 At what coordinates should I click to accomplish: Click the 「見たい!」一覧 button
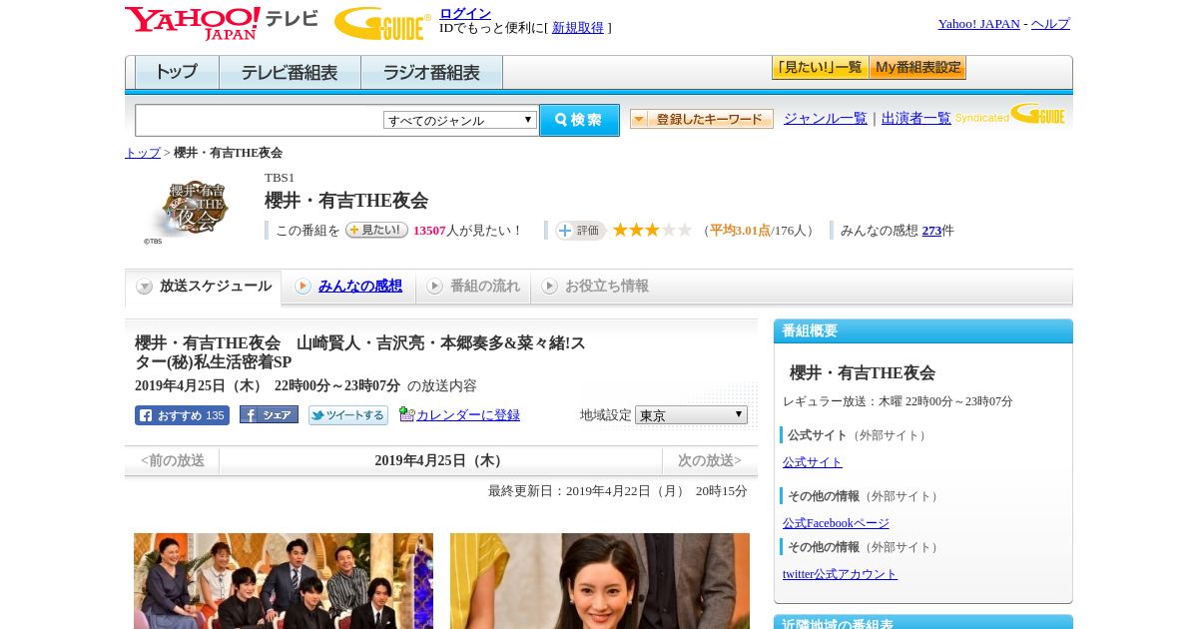[820, 68]
